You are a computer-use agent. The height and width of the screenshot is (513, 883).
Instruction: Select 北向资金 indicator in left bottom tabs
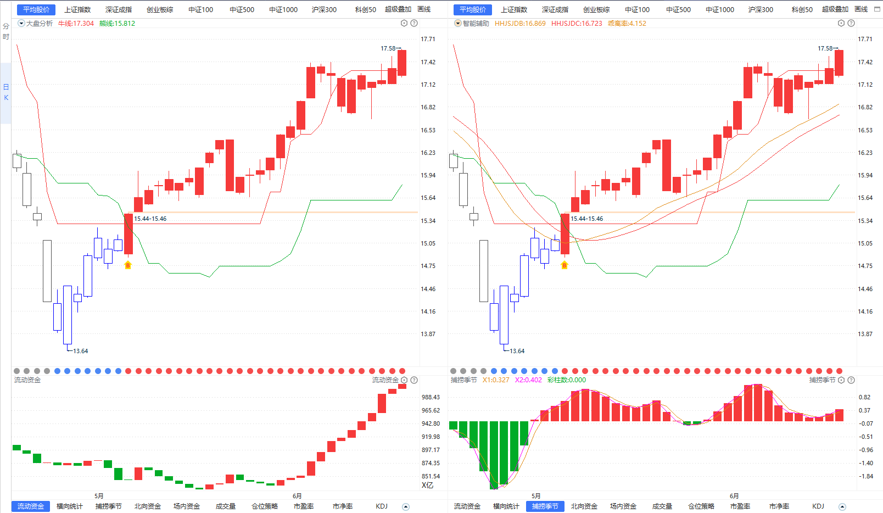click(x=148, y=506)
